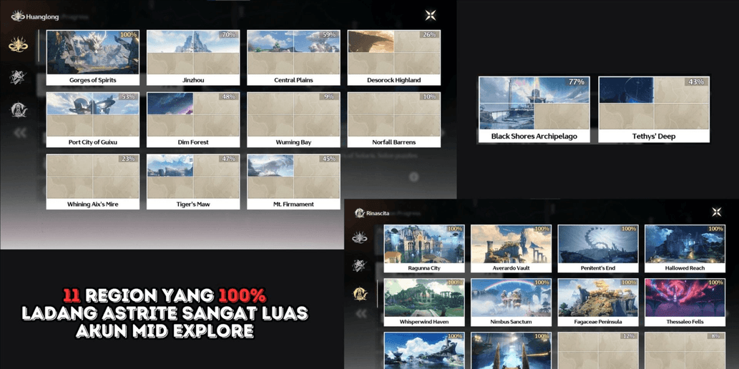Open the Ragunna City card
Viewport: 739px width, 369px height.
424,248
